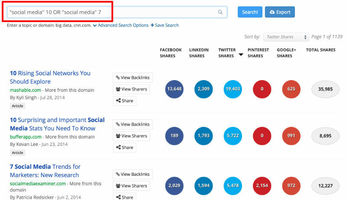347x200 pixels.
Task: View Backlinks for the bufferapp.com article
Action: tap(133, 124)
